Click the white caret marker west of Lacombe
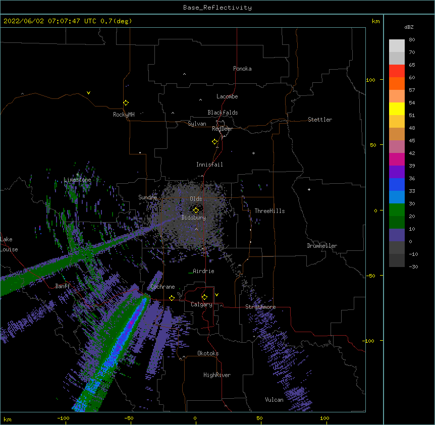435x425 pixels. pyautogui.click(x=200, y=100)
